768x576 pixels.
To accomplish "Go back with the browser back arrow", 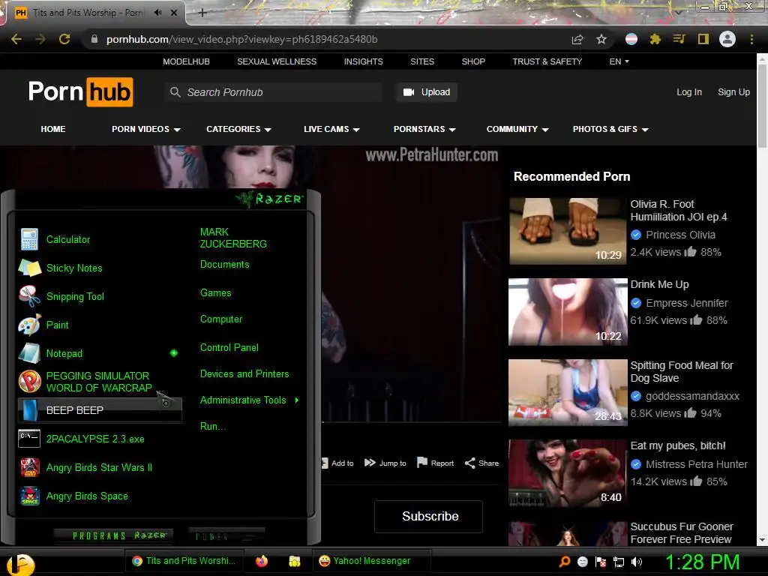I will pyautogui.click(x=16, y=39).
